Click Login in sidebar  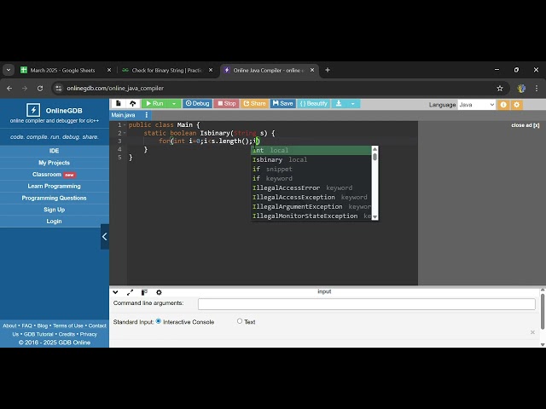click(54, 222)
